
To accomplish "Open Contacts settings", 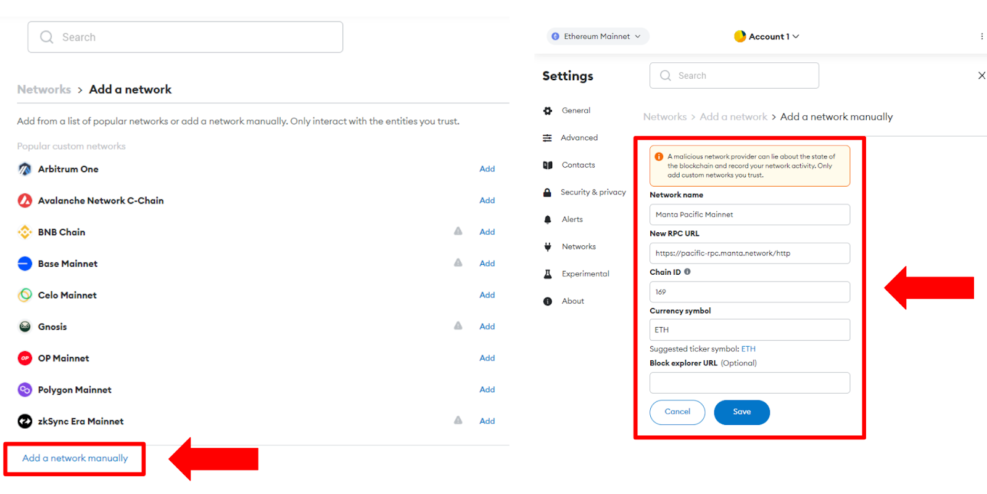I will pyautogui.click(x=579, y=165).
